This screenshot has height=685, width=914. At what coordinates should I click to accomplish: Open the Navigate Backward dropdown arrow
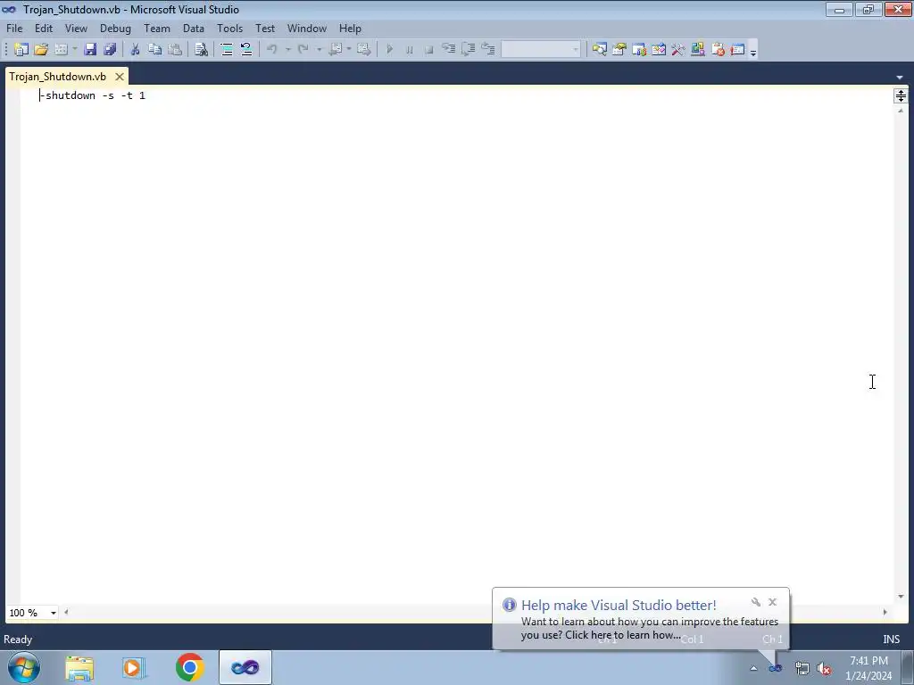point(349,50)
